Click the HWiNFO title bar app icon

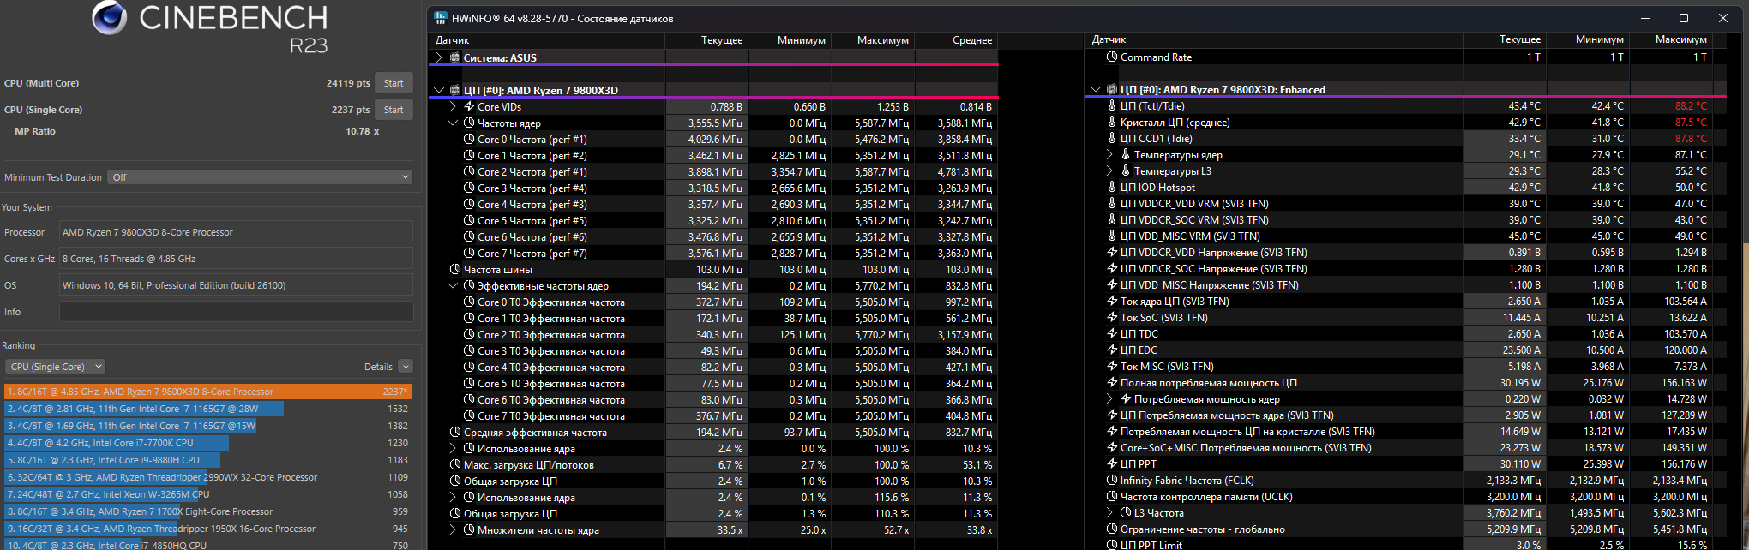(441, 18)
